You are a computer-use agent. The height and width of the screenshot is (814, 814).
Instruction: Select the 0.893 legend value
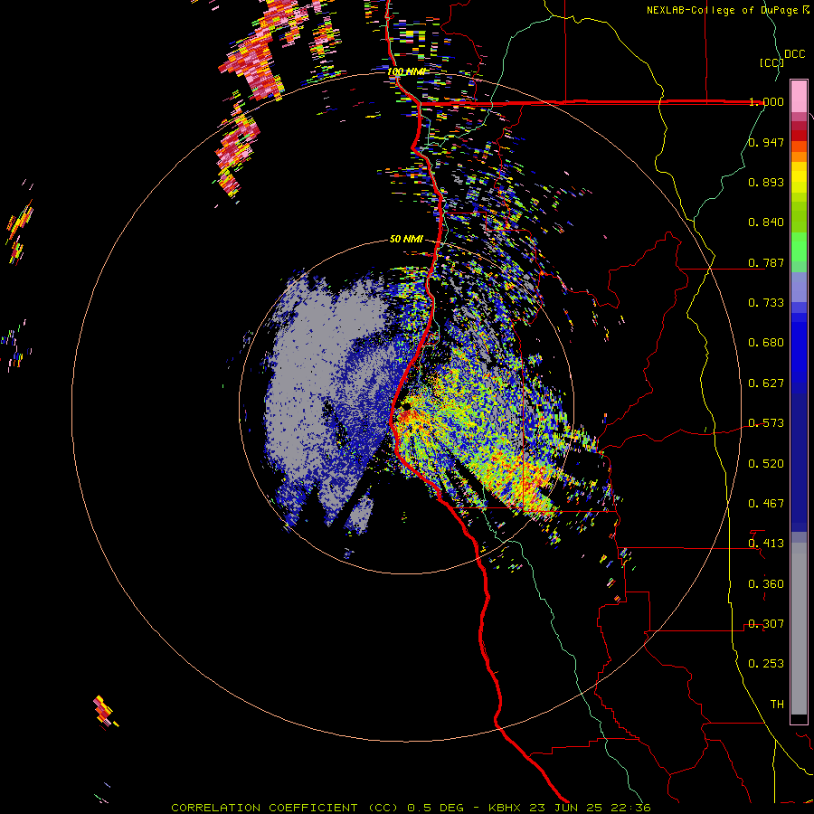coord(766,182)
